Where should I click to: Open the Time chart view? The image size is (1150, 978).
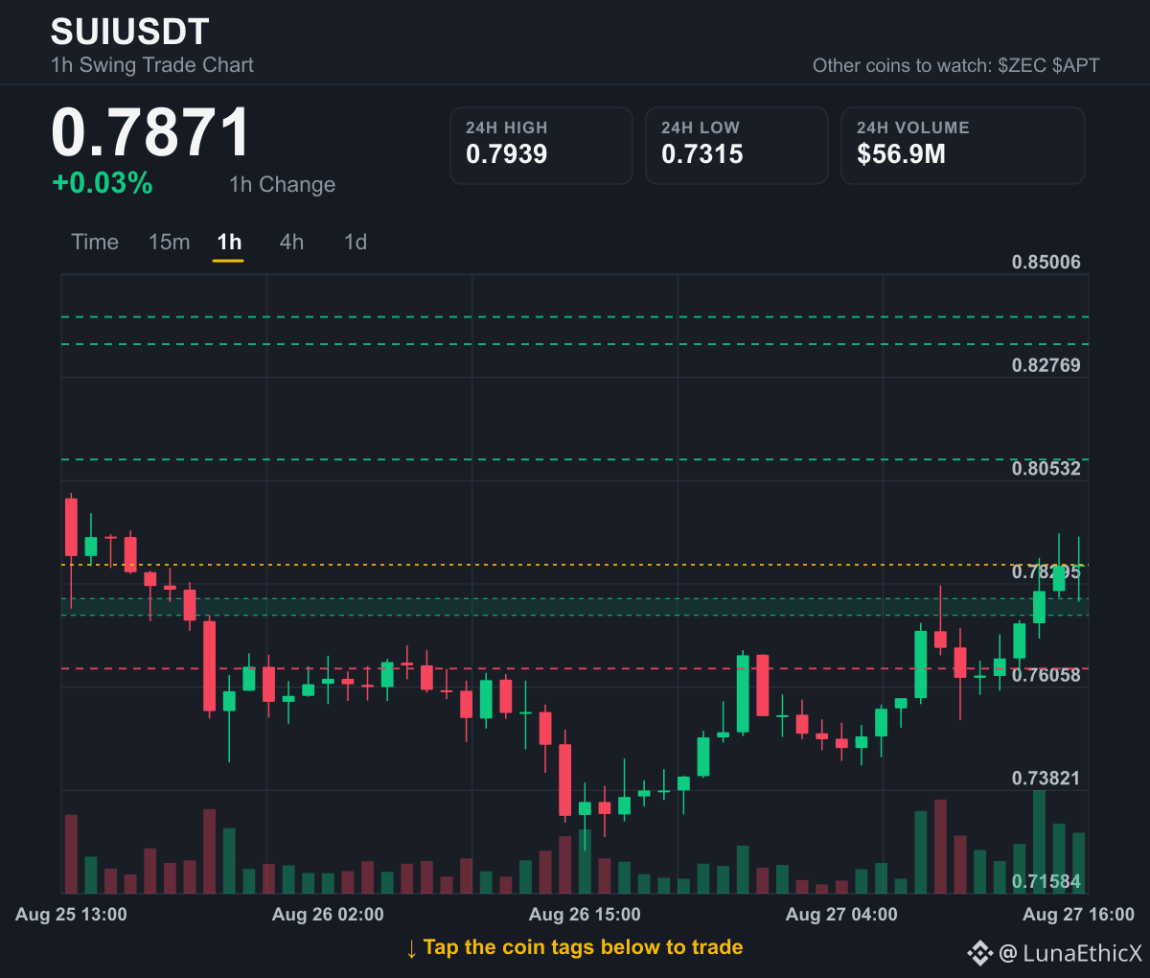pyautogui.click(x=95, y=242)
